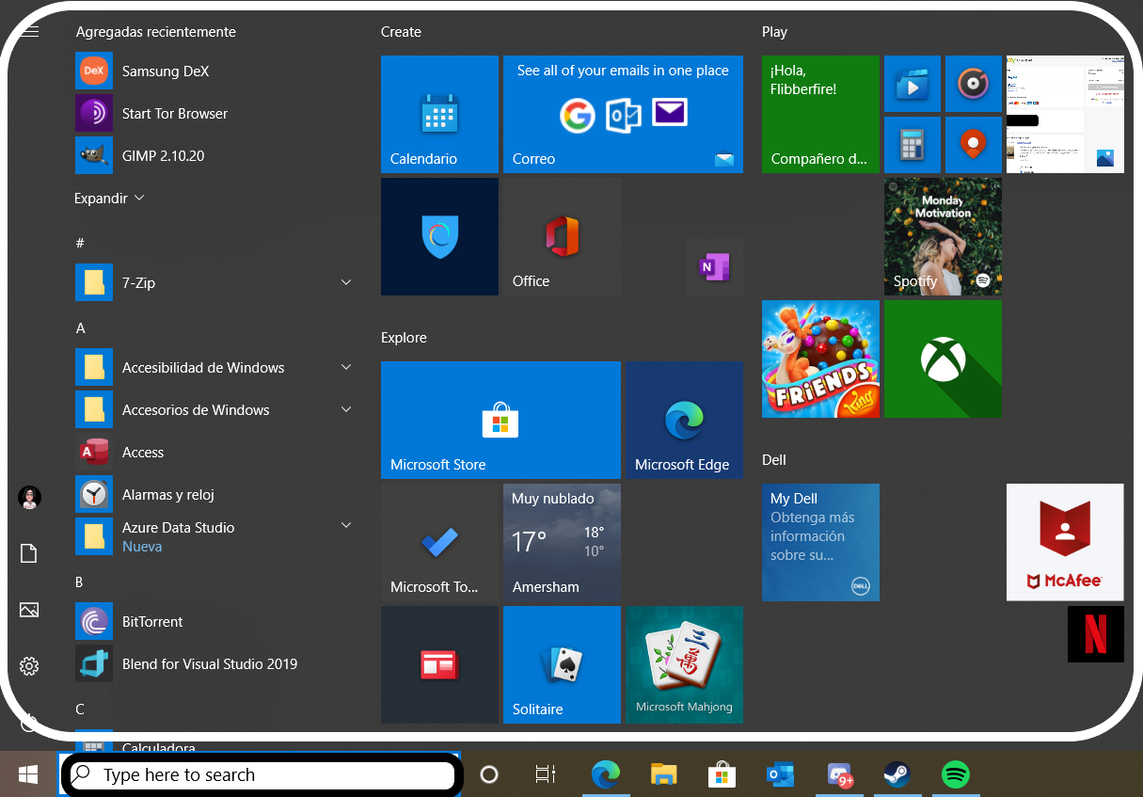Image resolution: width=1143 pixels, height=797 pixels.
Task: Switch to Spotify in the taskbar
Action: (956, 774)
